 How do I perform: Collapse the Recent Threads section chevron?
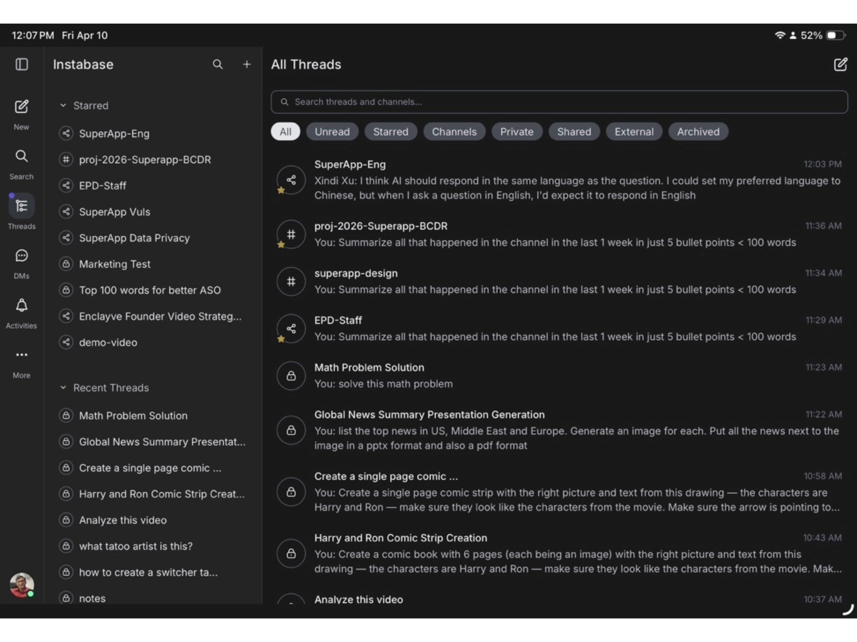pos(63,387)
